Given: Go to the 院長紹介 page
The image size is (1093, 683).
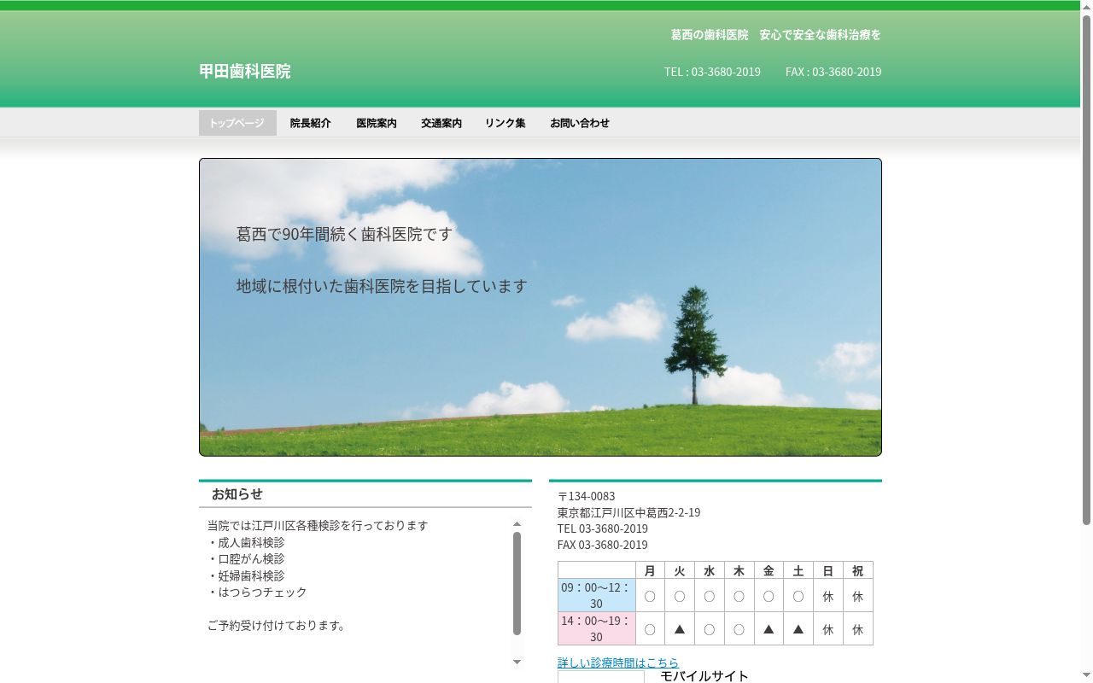Looking at the screenshot, I should [311, 123].
